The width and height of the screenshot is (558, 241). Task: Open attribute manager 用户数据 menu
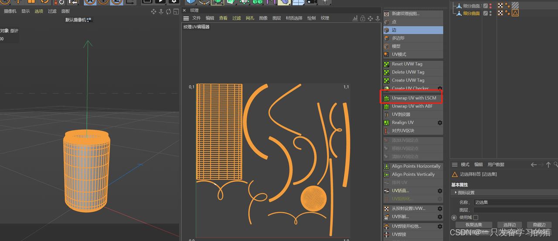click(496, 165)
